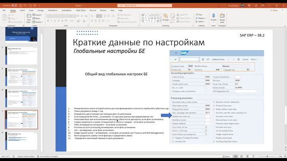This screenshot has height=161, width=287.
Task: Switch to Reading View icon
Action: click(x=248, y=157)
